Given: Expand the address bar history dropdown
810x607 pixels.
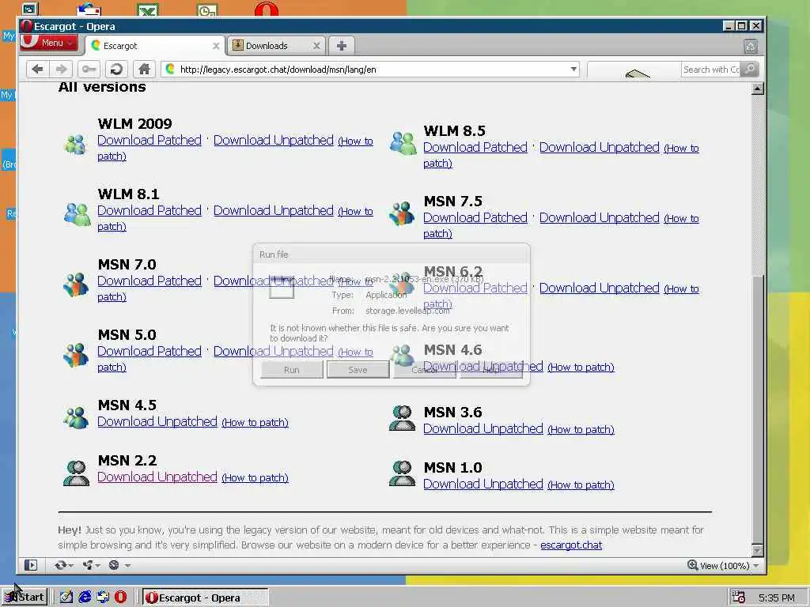Looking at the screenshot, I should (x=573, y=70).
